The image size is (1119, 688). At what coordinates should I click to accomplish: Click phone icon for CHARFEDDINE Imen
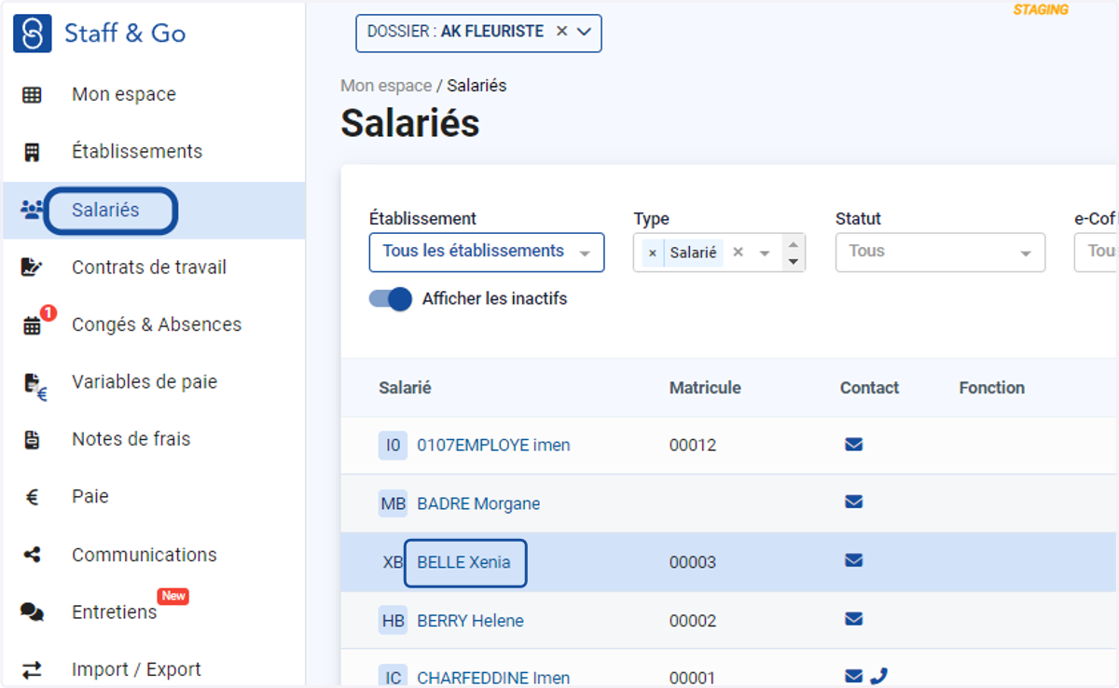coord(877,676)
